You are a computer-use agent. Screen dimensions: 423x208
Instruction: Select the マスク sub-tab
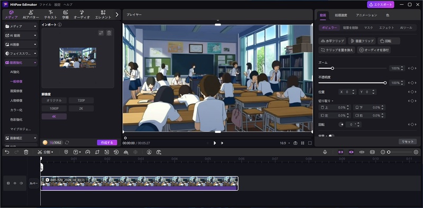tap(369, 28)
